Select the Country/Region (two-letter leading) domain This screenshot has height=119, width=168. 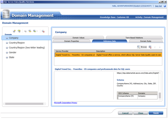(27, 48)
